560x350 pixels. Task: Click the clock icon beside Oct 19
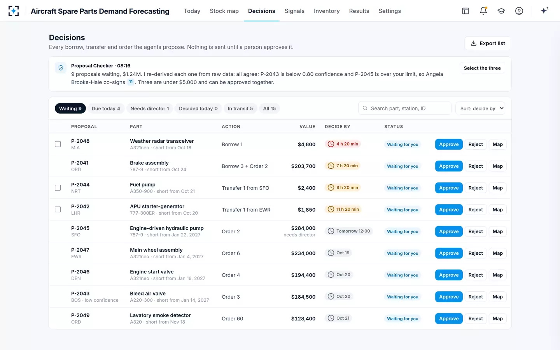pos(331,253)
